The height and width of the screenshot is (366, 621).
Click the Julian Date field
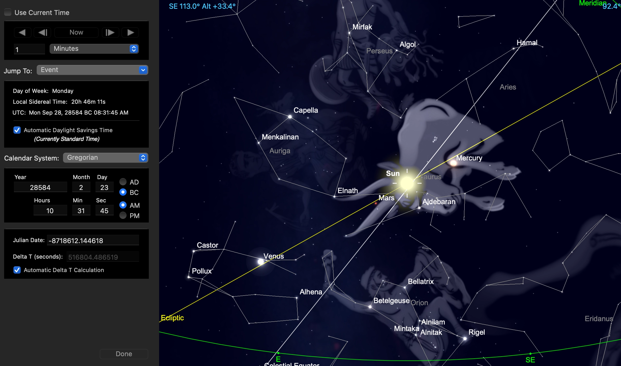pyautogui.click(x=93, y=241)
